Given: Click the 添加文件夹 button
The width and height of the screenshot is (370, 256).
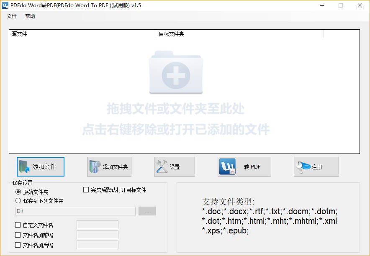Looking at the screenshot, I should pyautogui.click(x=109, y=166).
